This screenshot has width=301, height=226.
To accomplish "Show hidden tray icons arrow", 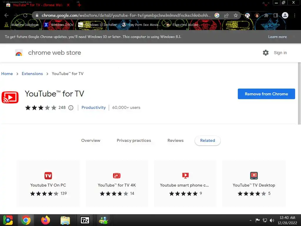I will (250, 220).
